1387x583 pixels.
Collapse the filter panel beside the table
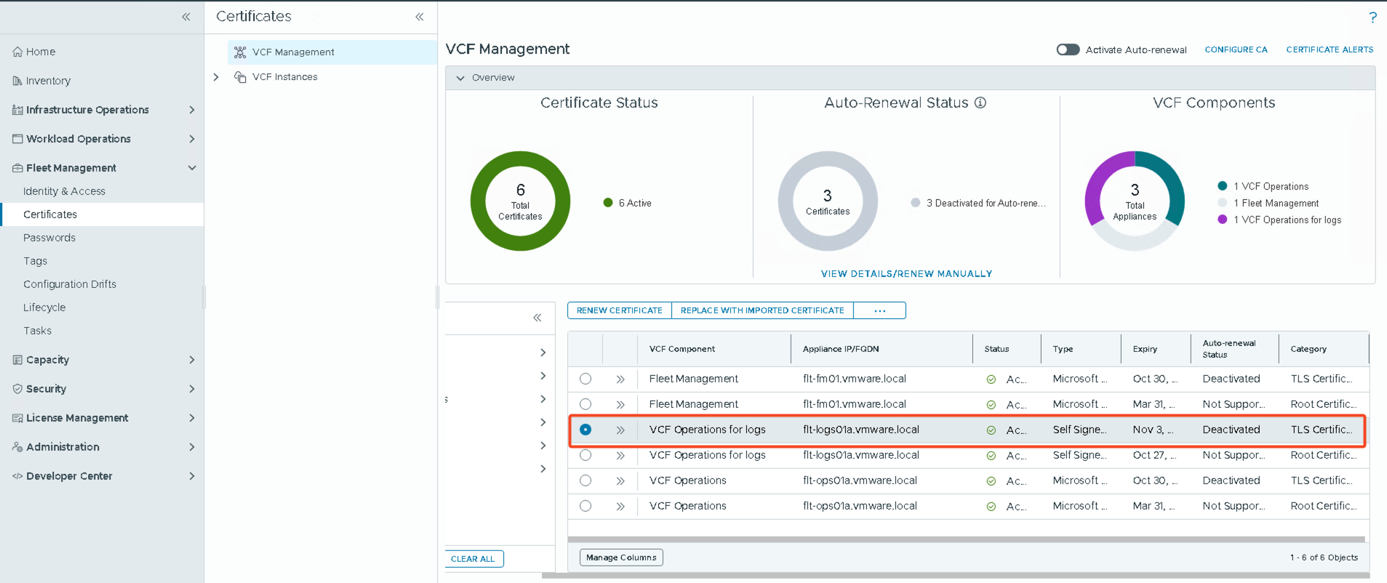(537, 318)
